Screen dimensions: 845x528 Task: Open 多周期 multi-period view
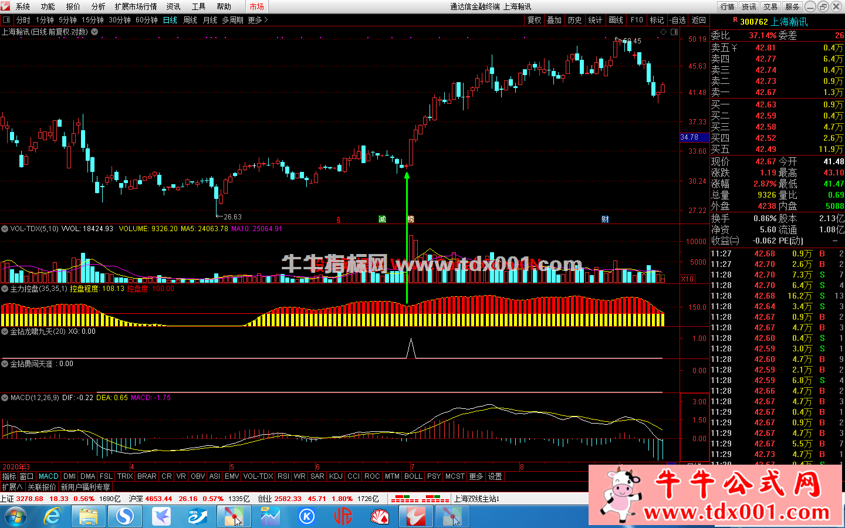pos(232,20)
